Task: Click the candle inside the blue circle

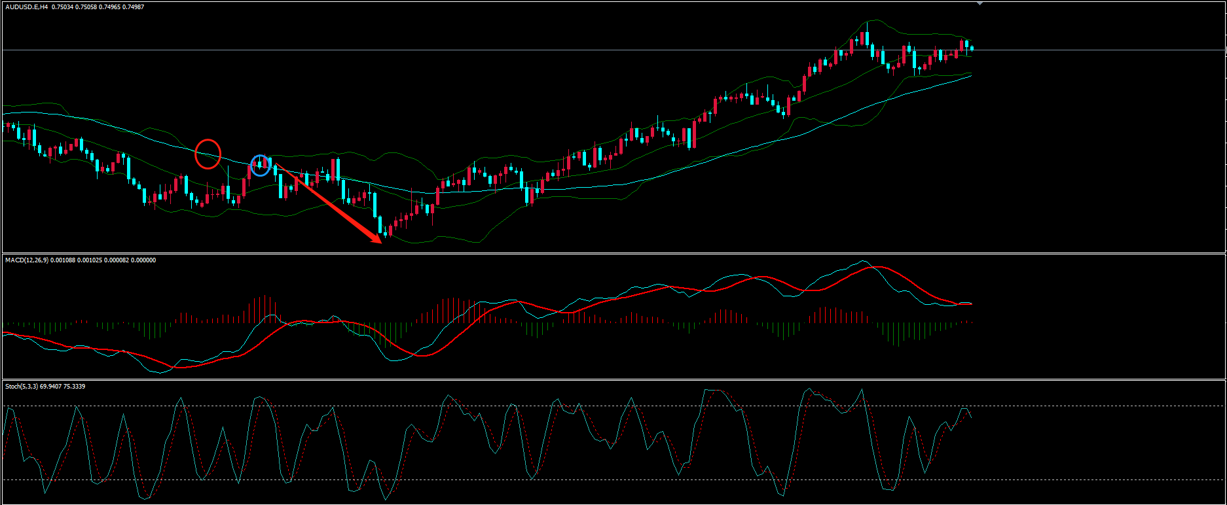Action: [x=260, y=165]
